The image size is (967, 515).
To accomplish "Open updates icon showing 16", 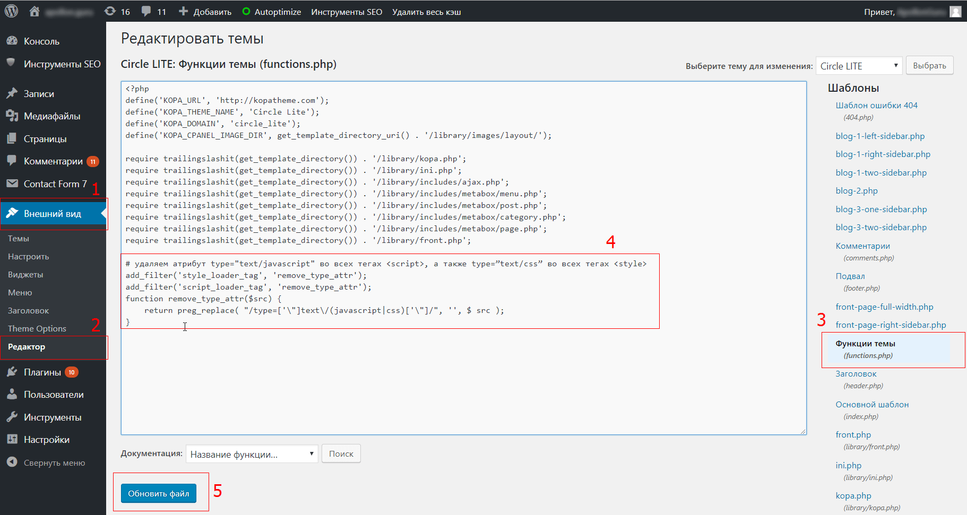I will coord(110,11).
